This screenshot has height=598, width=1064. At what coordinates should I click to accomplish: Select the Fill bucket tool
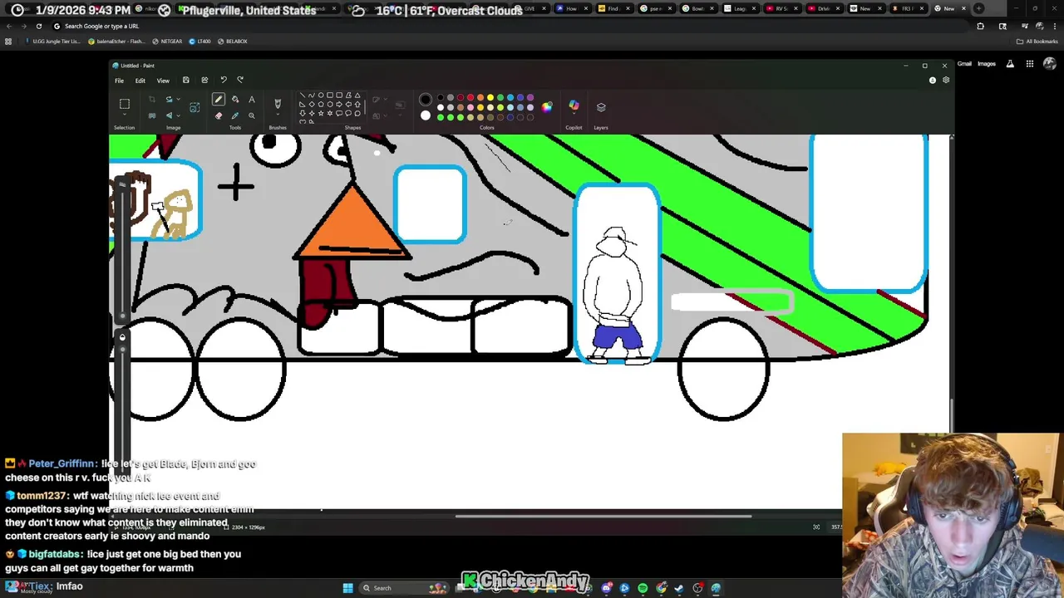pos(235,99)
